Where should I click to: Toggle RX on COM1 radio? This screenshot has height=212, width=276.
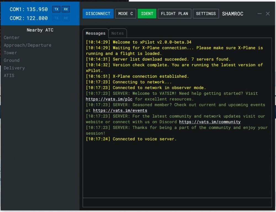click(66, 9)
